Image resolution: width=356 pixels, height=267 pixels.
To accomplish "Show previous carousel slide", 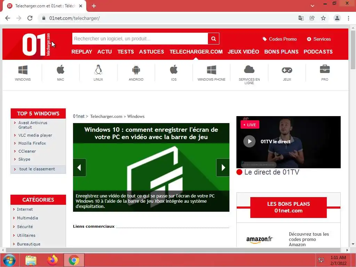I will [79, 168].
